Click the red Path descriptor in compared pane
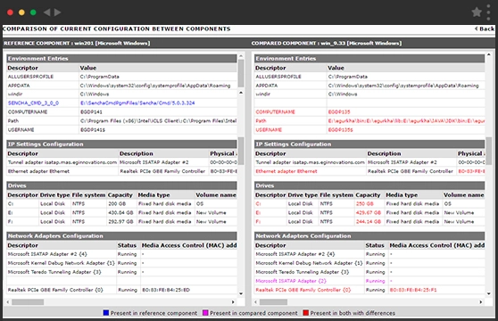Image resolution: width=498 pixels, height=321 pixels. pyautogui.click(x=261, y=121)
